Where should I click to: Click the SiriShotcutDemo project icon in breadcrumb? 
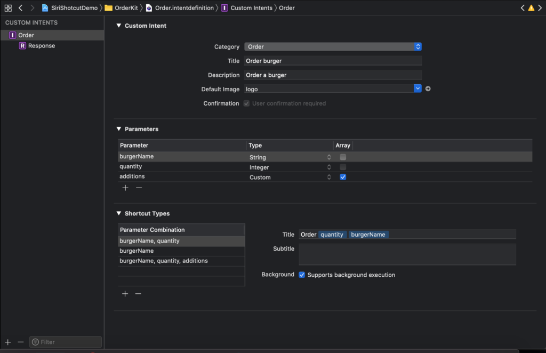point(45,7)
